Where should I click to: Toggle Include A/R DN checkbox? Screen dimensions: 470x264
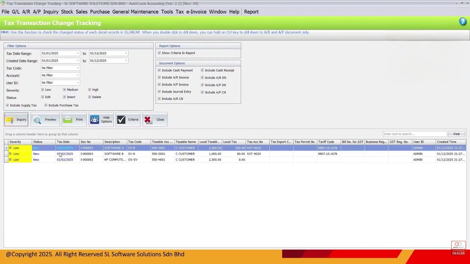(x=202, y=78)
